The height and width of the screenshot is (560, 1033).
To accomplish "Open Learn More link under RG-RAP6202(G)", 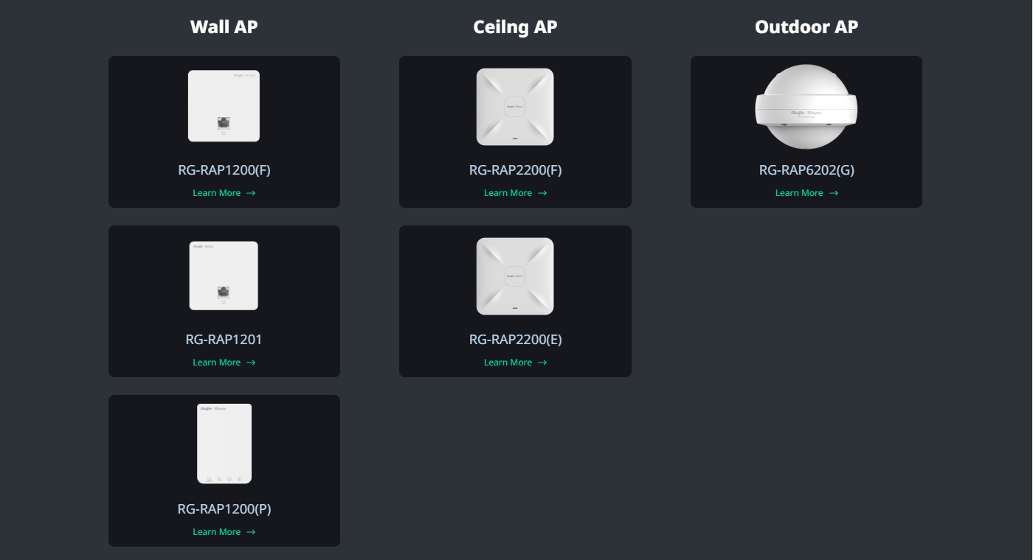I will [x=806, y=193].
